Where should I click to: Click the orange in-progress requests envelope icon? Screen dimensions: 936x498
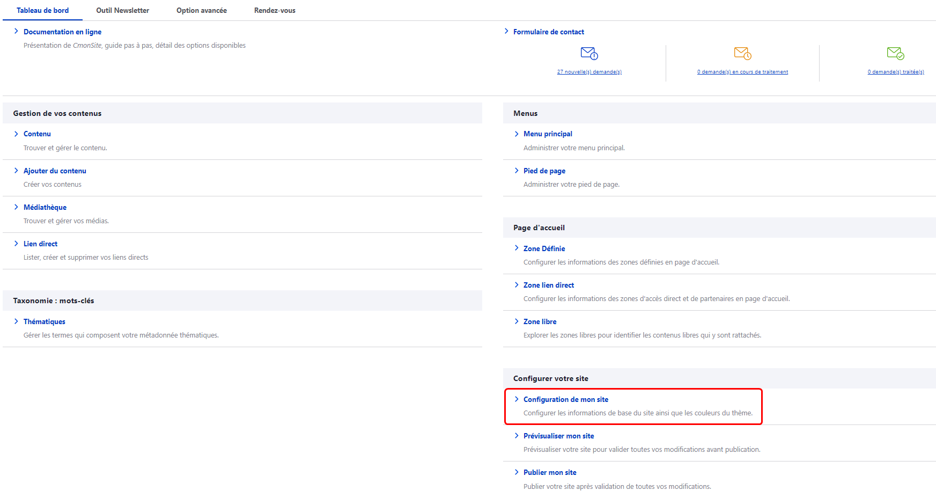pos(742,53)
